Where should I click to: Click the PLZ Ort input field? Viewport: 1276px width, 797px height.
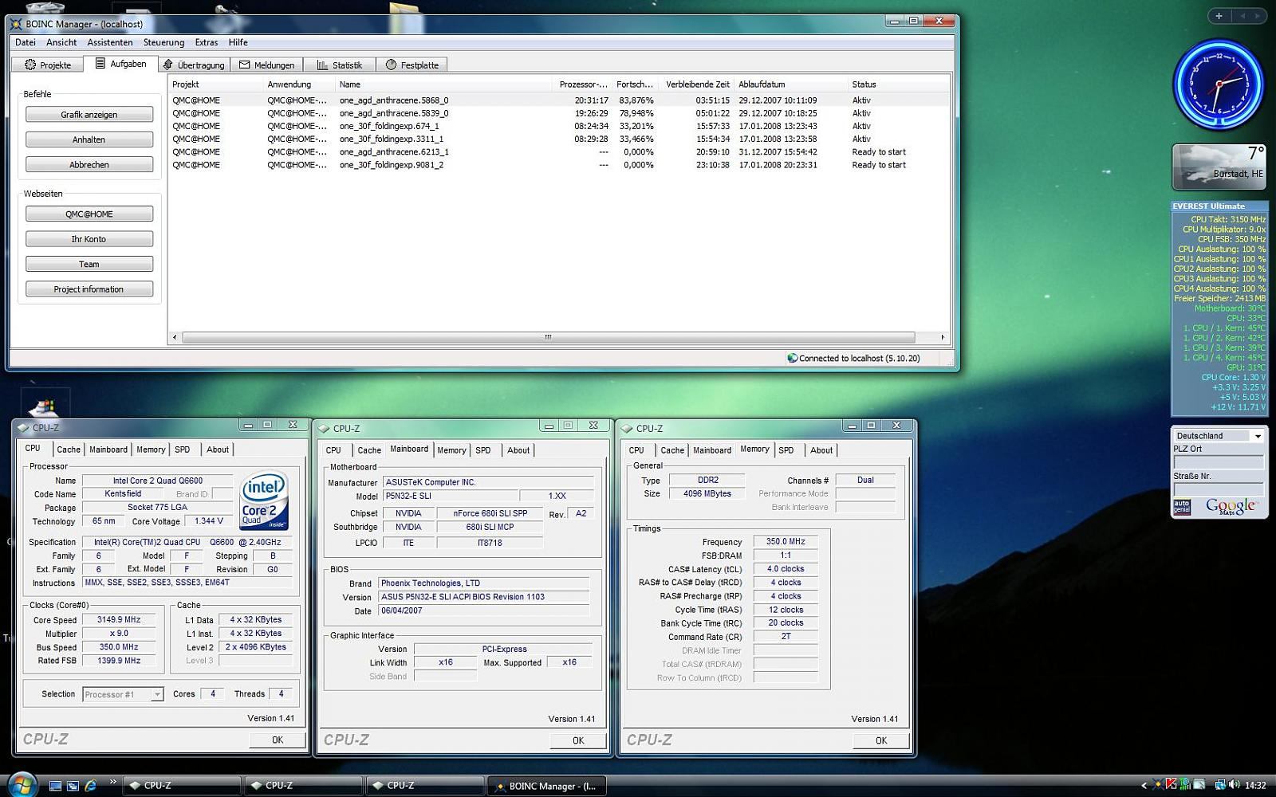tap(1219, 462)
